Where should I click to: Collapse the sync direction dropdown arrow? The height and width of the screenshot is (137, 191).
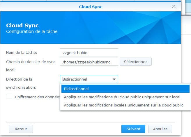(114, 79)
